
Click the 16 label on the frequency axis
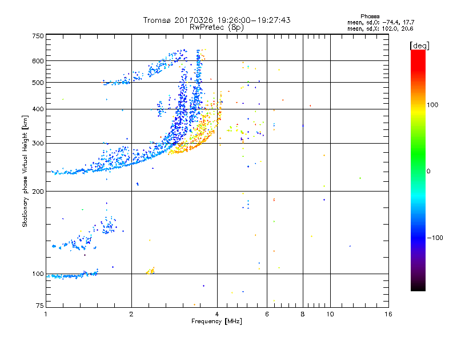388,314
